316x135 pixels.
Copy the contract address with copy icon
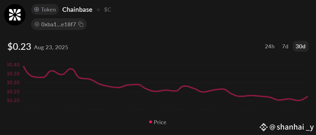(x=81, y=24)
